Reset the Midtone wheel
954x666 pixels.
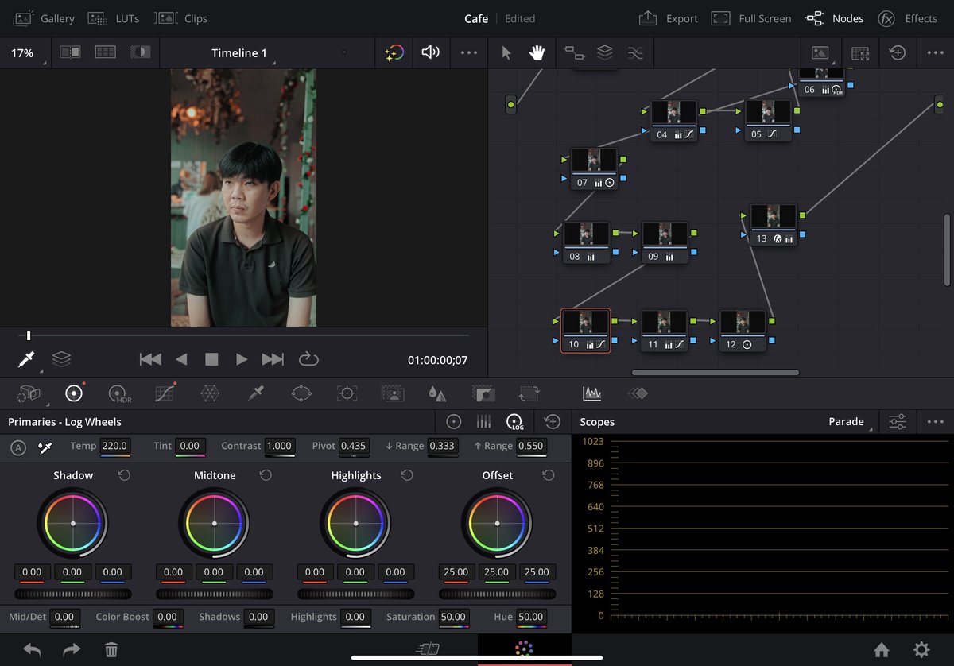[266, 475]
